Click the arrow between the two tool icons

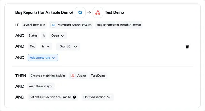pyautogui.click(x=89, y=12)
